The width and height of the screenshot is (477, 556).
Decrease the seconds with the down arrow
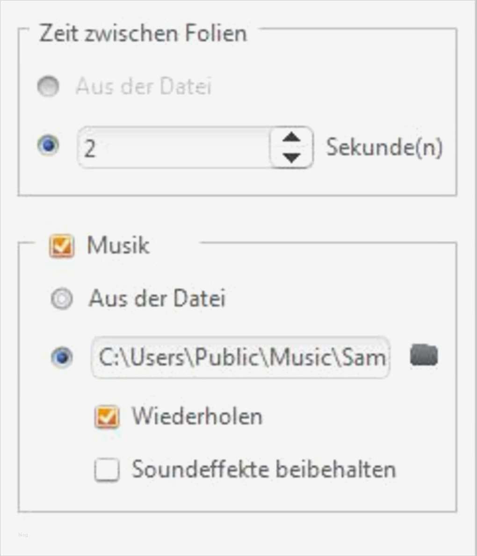click(x=292, y=157)
